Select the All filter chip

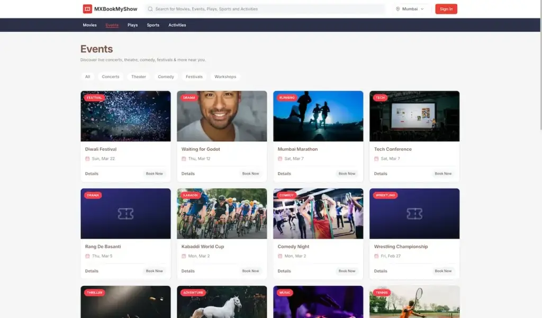click(88, 77)
